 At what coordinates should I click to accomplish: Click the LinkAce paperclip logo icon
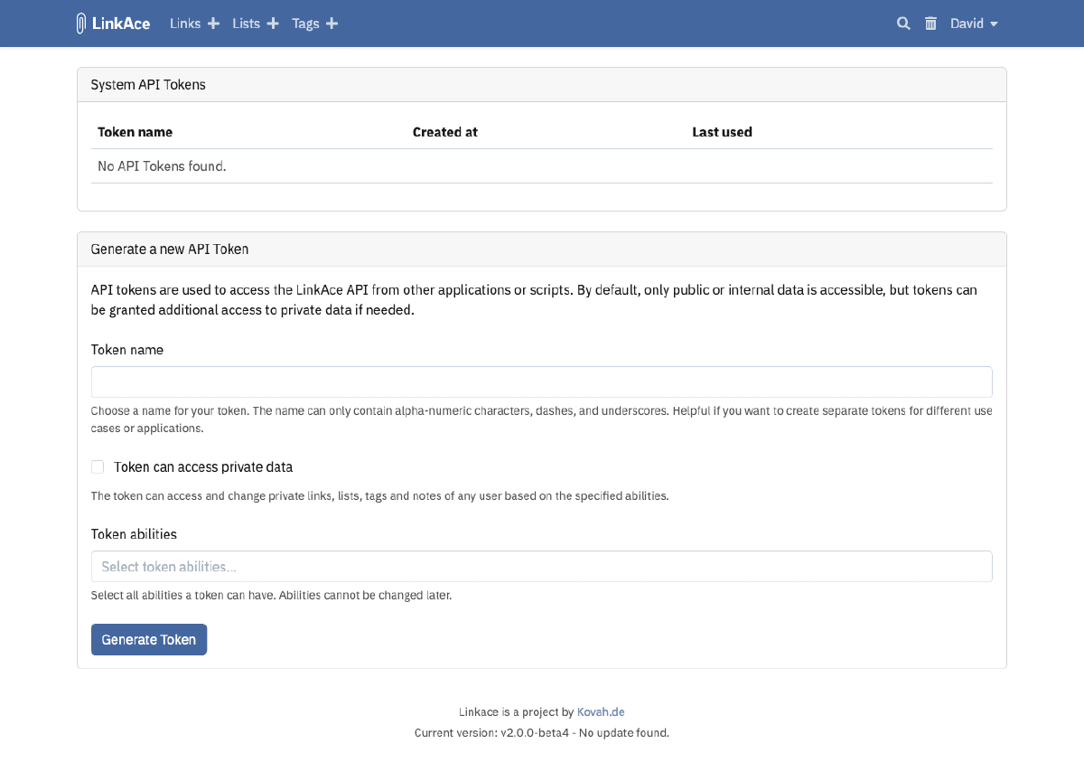tap(82, 24)
